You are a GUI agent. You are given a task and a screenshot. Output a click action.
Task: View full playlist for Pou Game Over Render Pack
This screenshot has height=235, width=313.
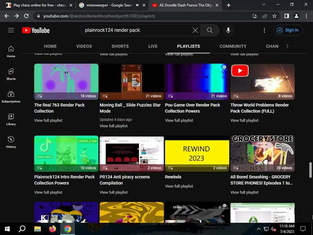(179, 121)
